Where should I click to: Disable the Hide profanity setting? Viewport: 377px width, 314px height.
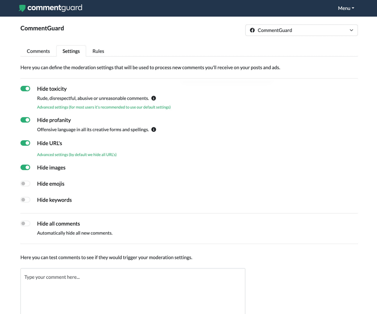25,120
